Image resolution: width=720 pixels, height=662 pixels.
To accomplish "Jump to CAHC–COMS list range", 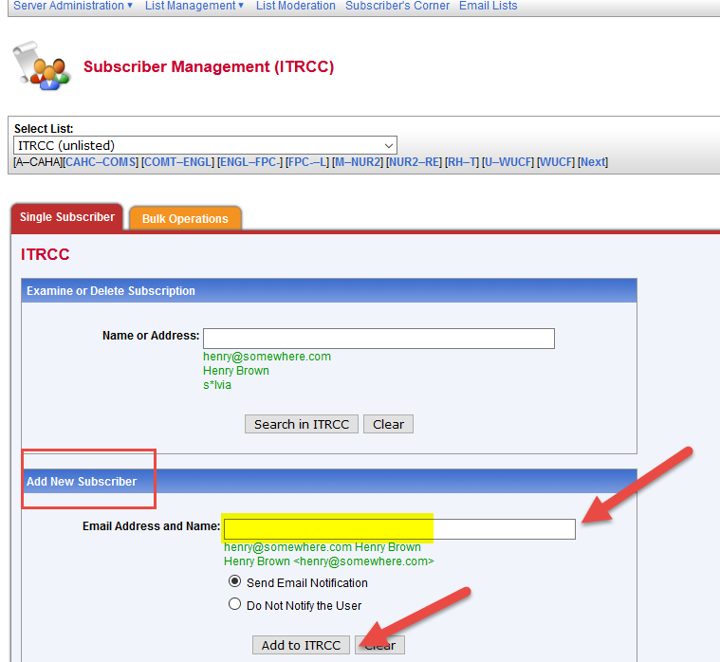I will point(102,162).
